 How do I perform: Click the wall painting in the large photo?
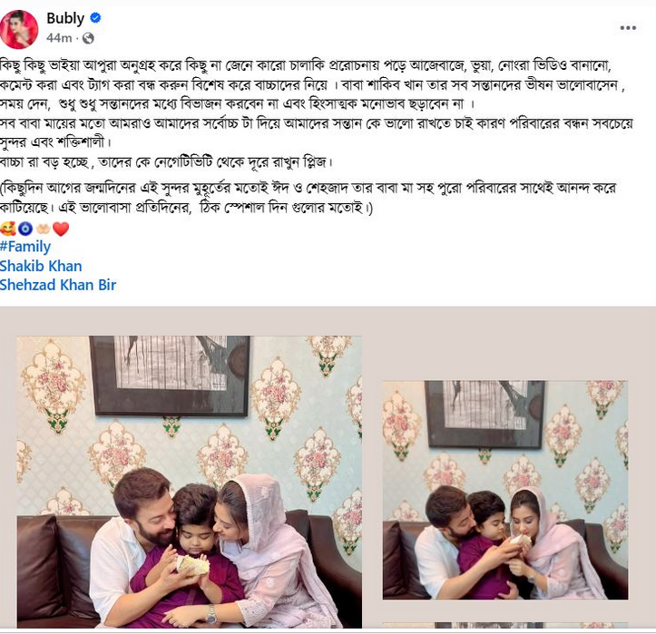click(170, 376)
